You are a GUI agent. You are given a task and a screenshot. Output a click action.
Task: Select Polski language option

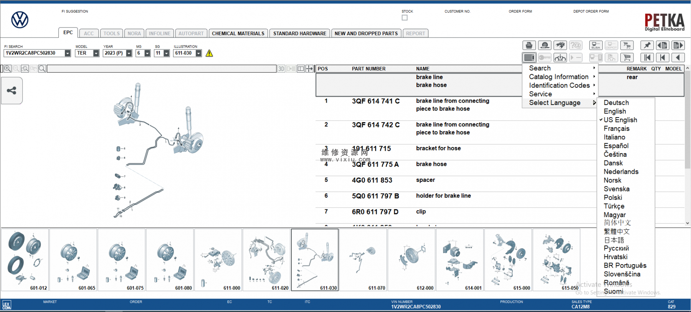pos(613,198)
